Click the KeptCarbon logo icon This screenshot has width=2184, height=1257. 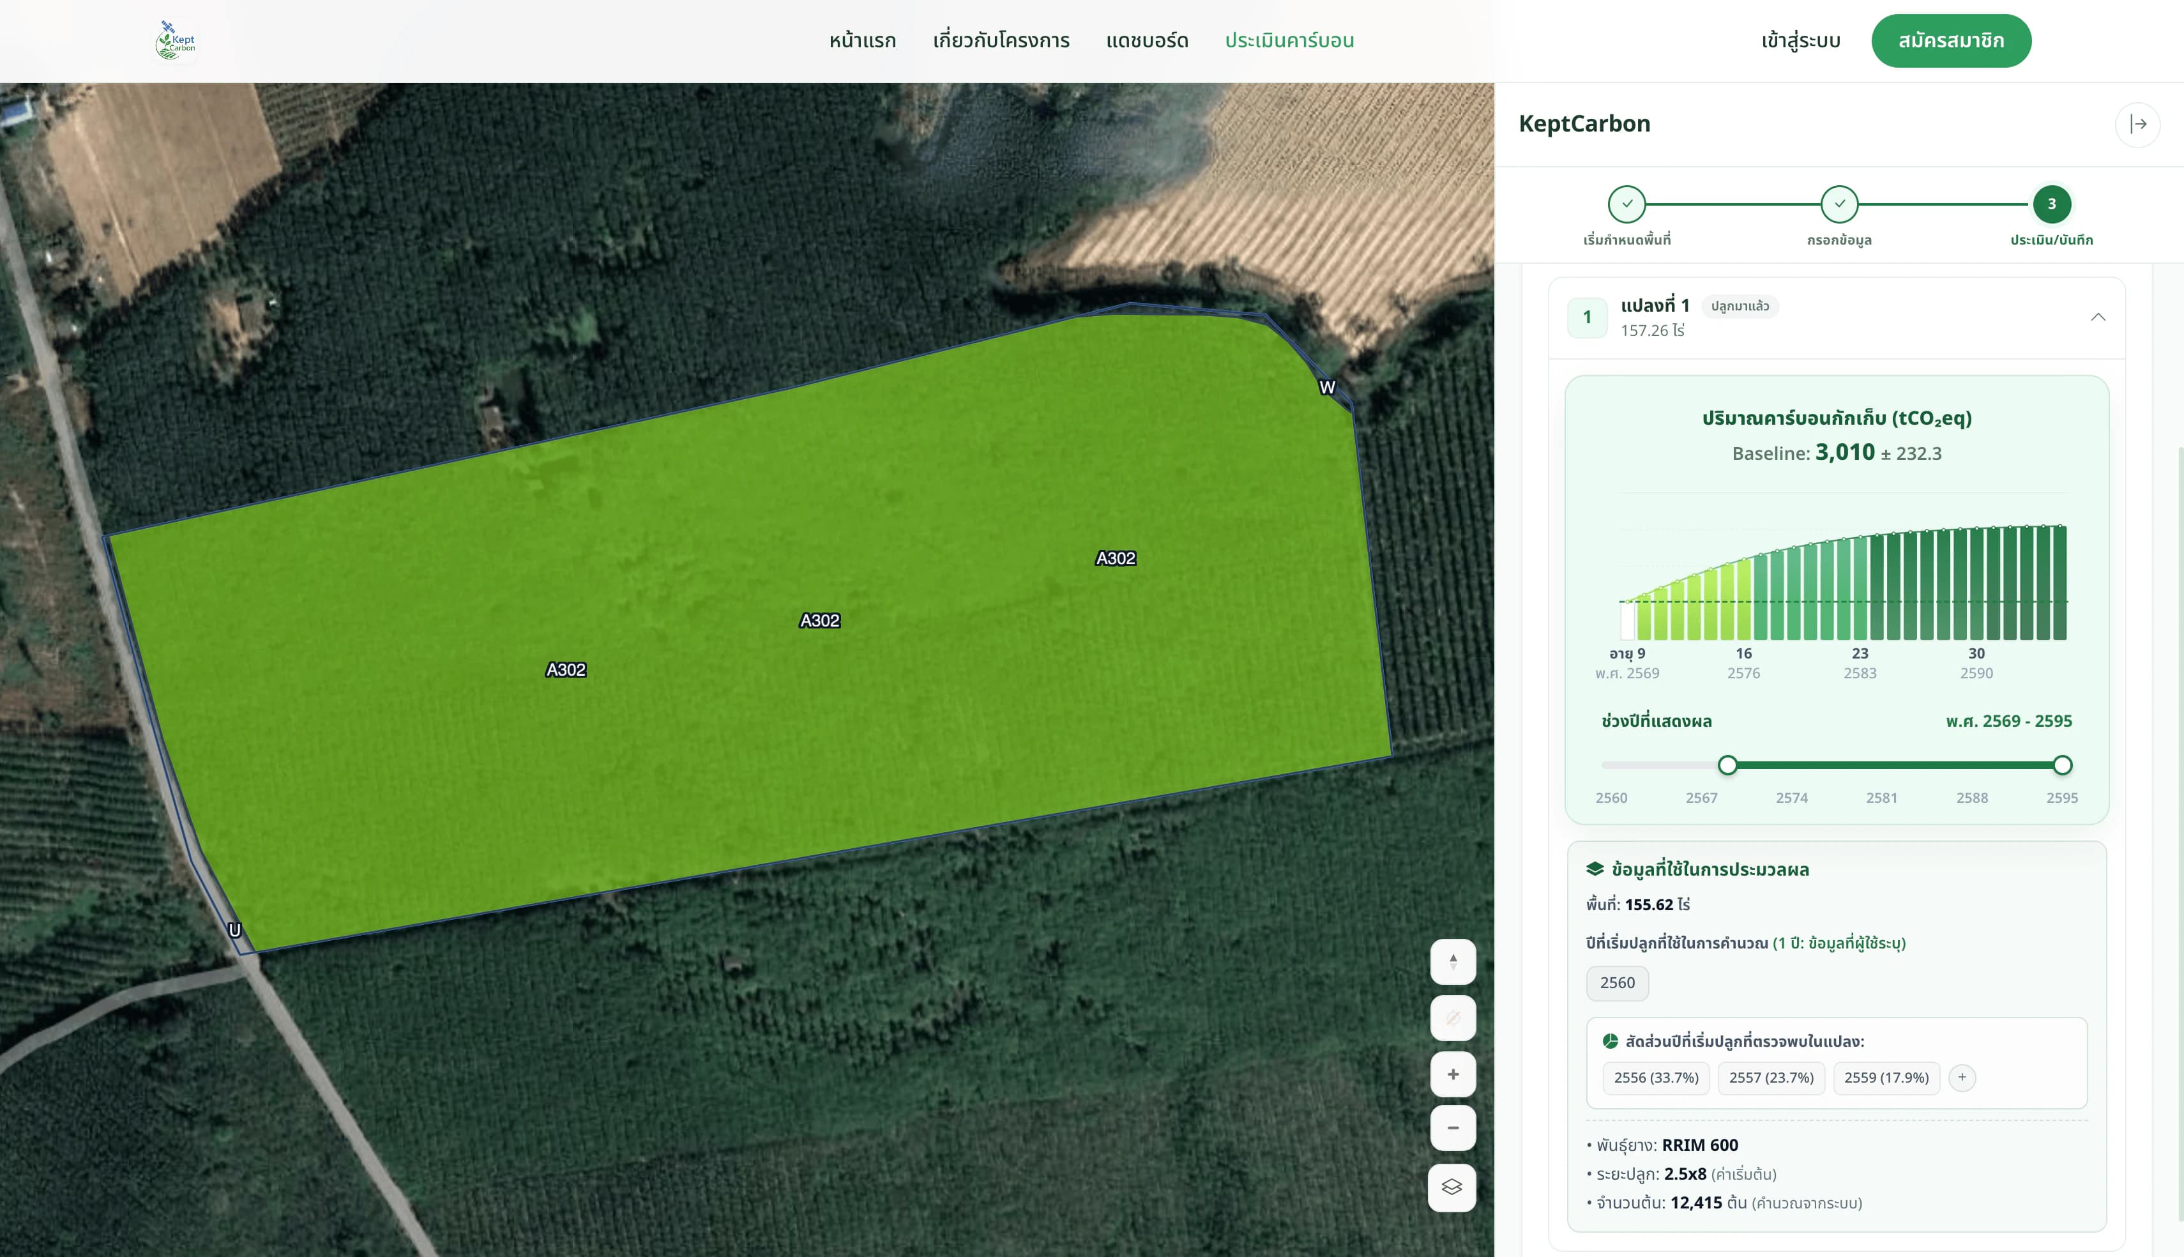tap(175, 41)
